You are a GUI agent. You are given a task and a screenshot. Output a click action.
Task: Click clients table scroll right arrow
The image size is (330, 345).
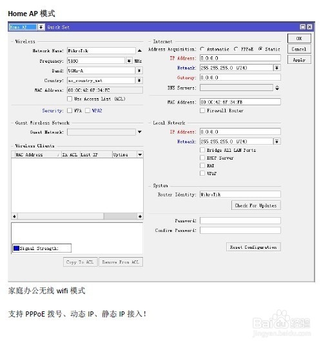tap(140, 216)
